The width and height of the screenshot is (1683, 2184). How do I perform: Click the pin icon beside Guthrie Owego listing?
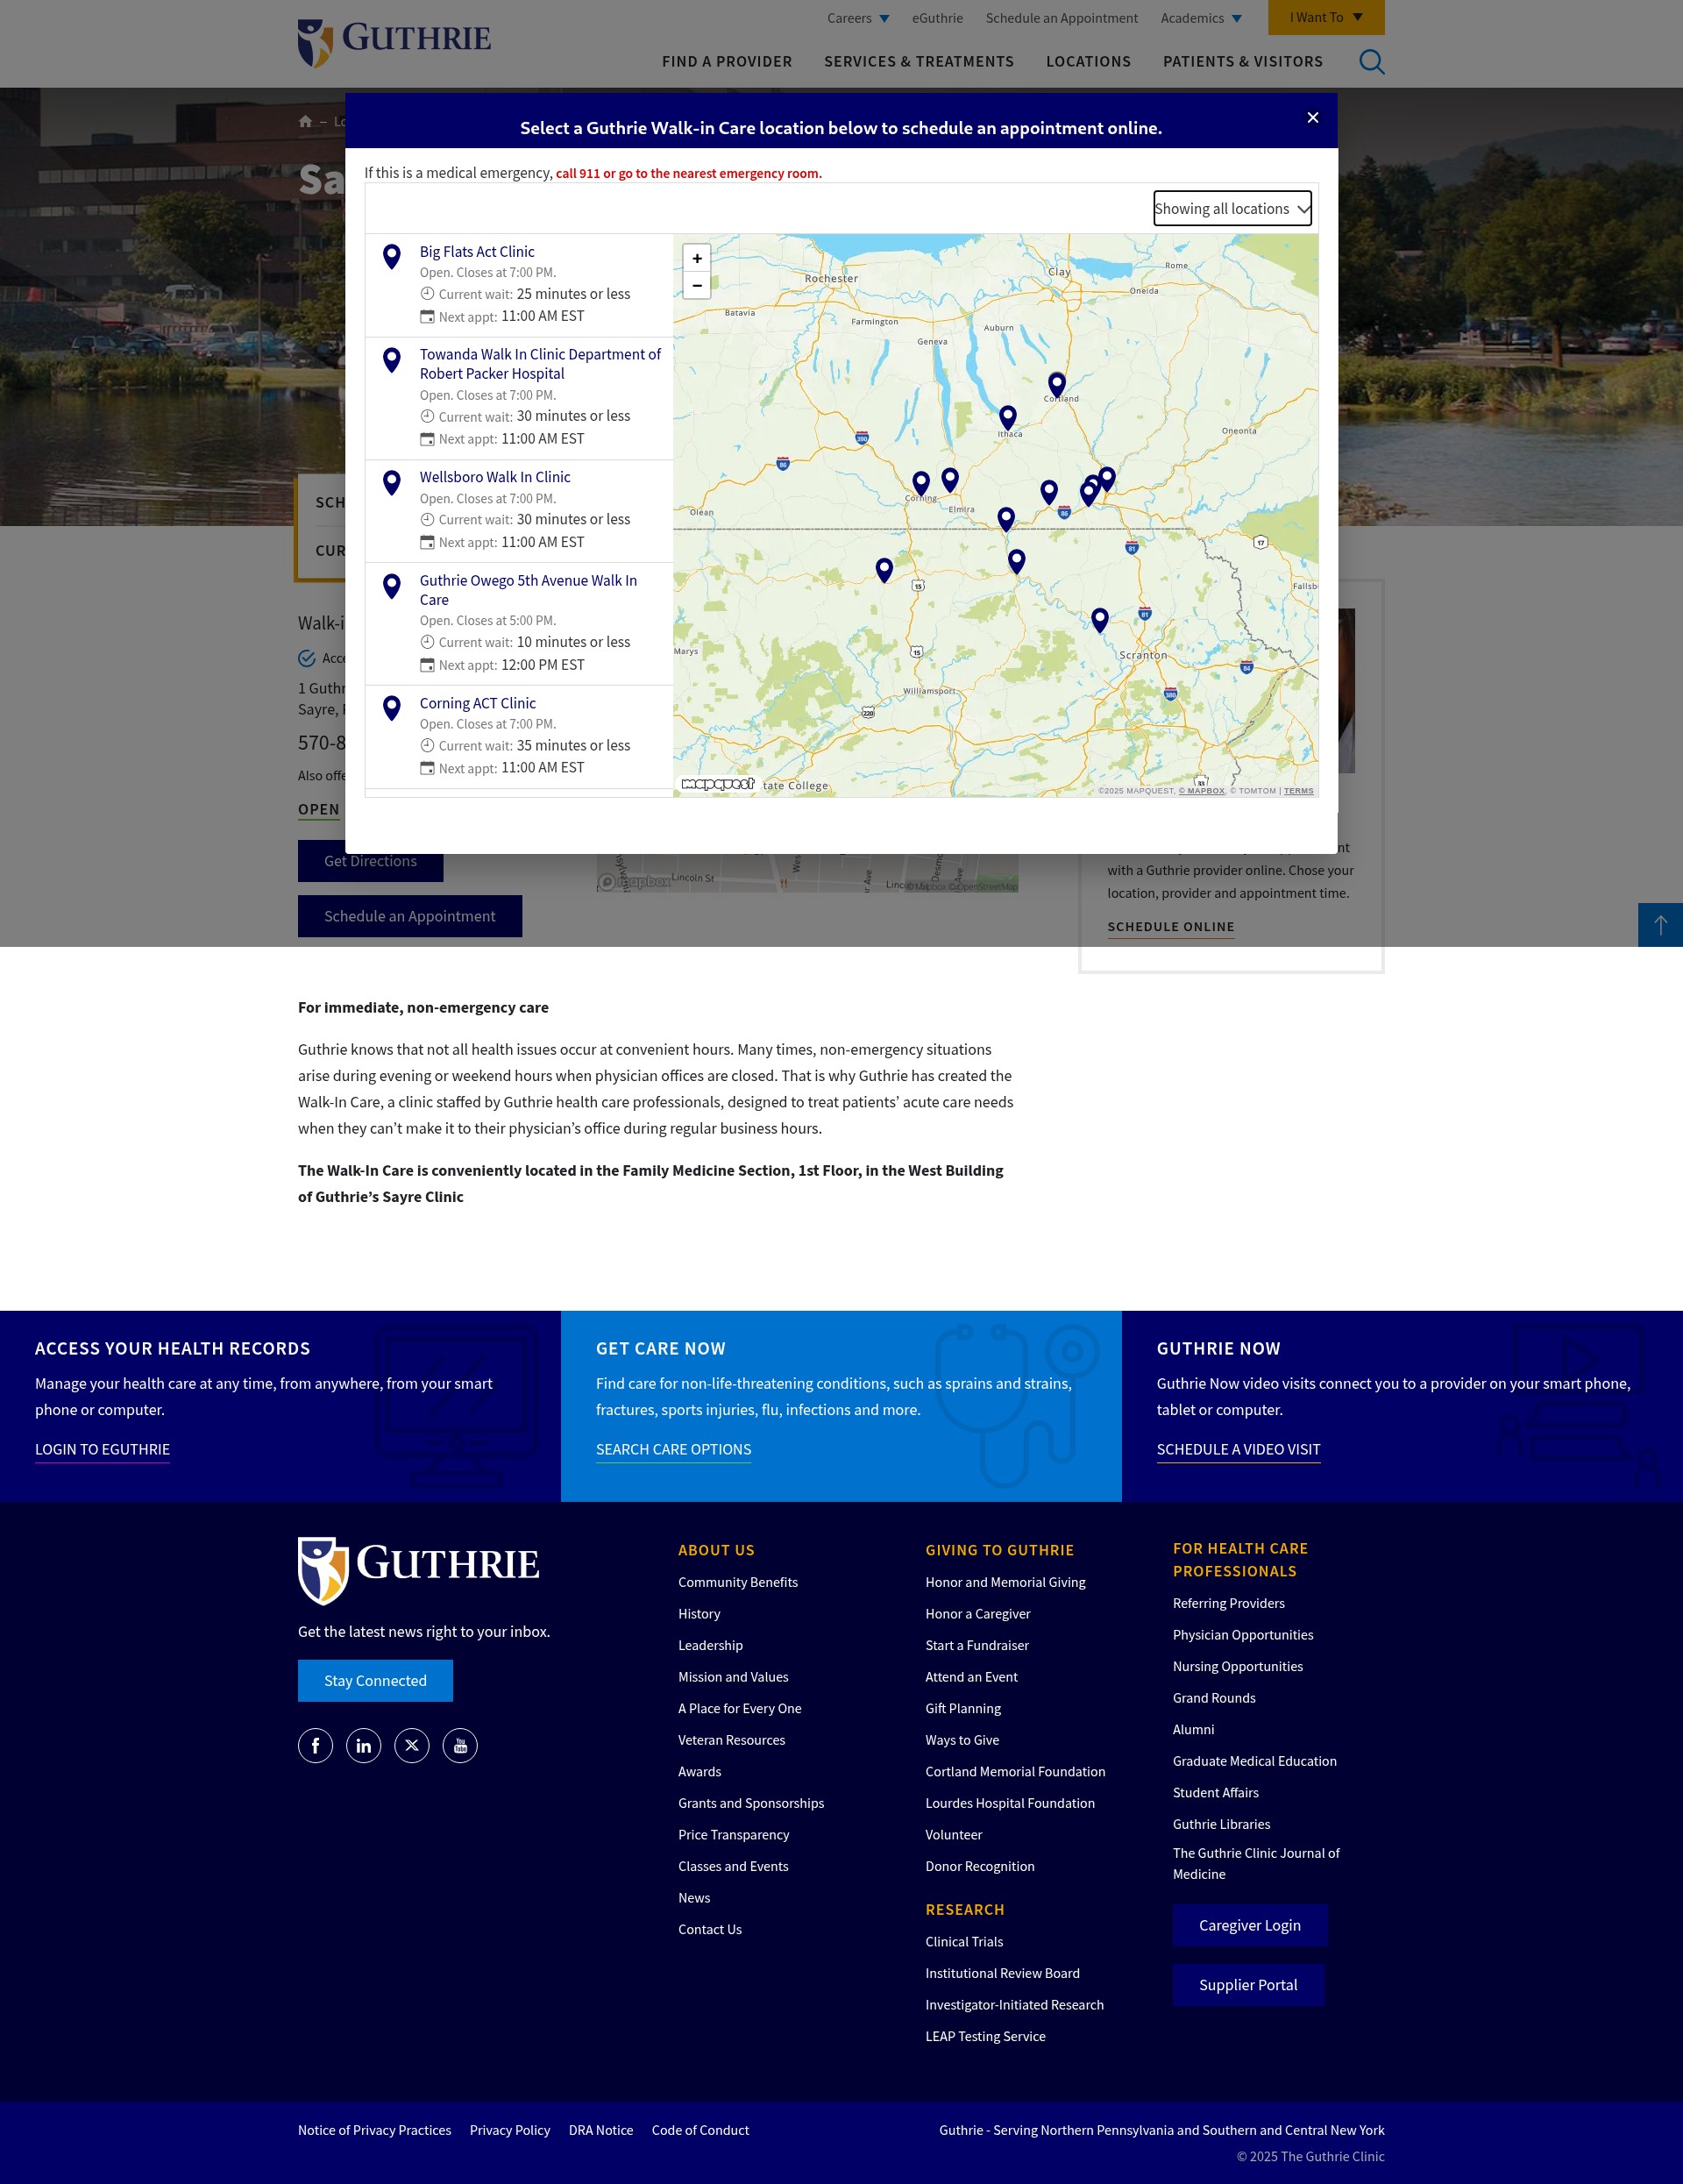click(x=392, y=586)
